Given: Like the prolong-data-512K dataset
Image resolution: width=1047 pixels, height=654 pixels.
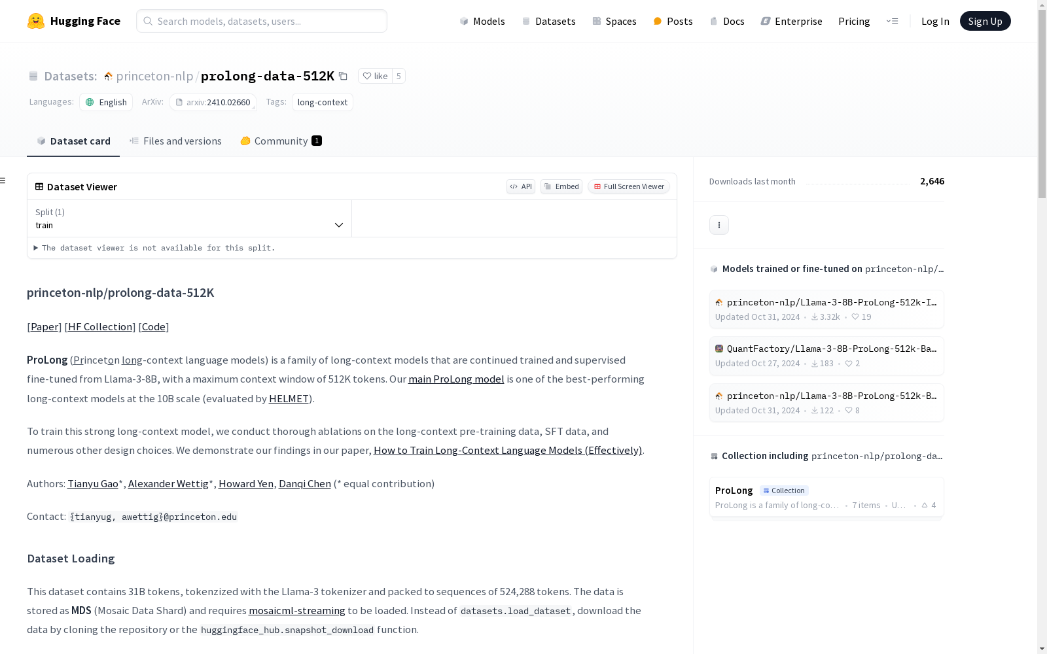Looking at the screenshot, I should pos(376,76).
